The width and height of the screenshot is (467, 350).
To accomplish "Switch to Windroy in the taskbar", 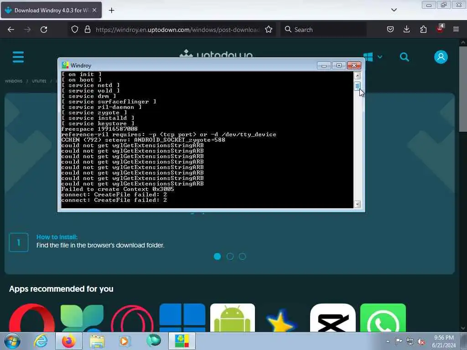I will click(182, 341).
